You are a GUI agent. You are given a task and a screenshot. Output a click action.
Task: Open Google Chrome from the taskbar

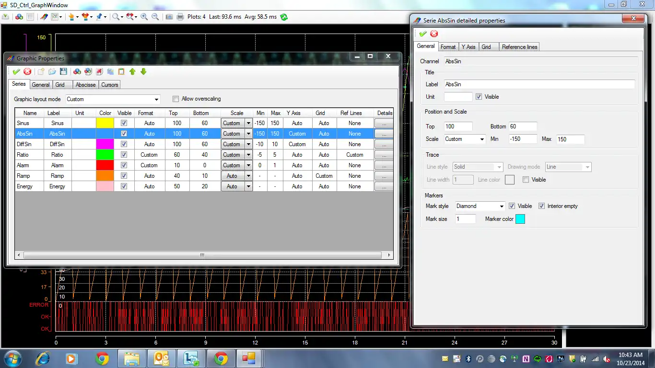102,358
